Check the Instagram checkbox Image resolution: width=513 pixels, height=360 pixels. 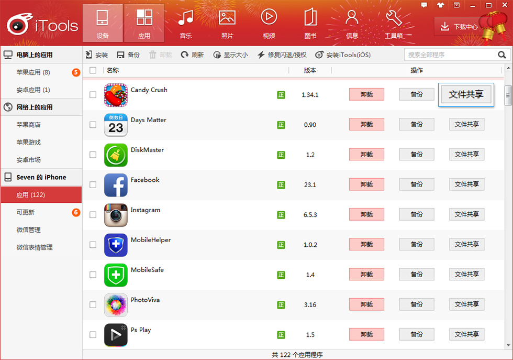93,214
